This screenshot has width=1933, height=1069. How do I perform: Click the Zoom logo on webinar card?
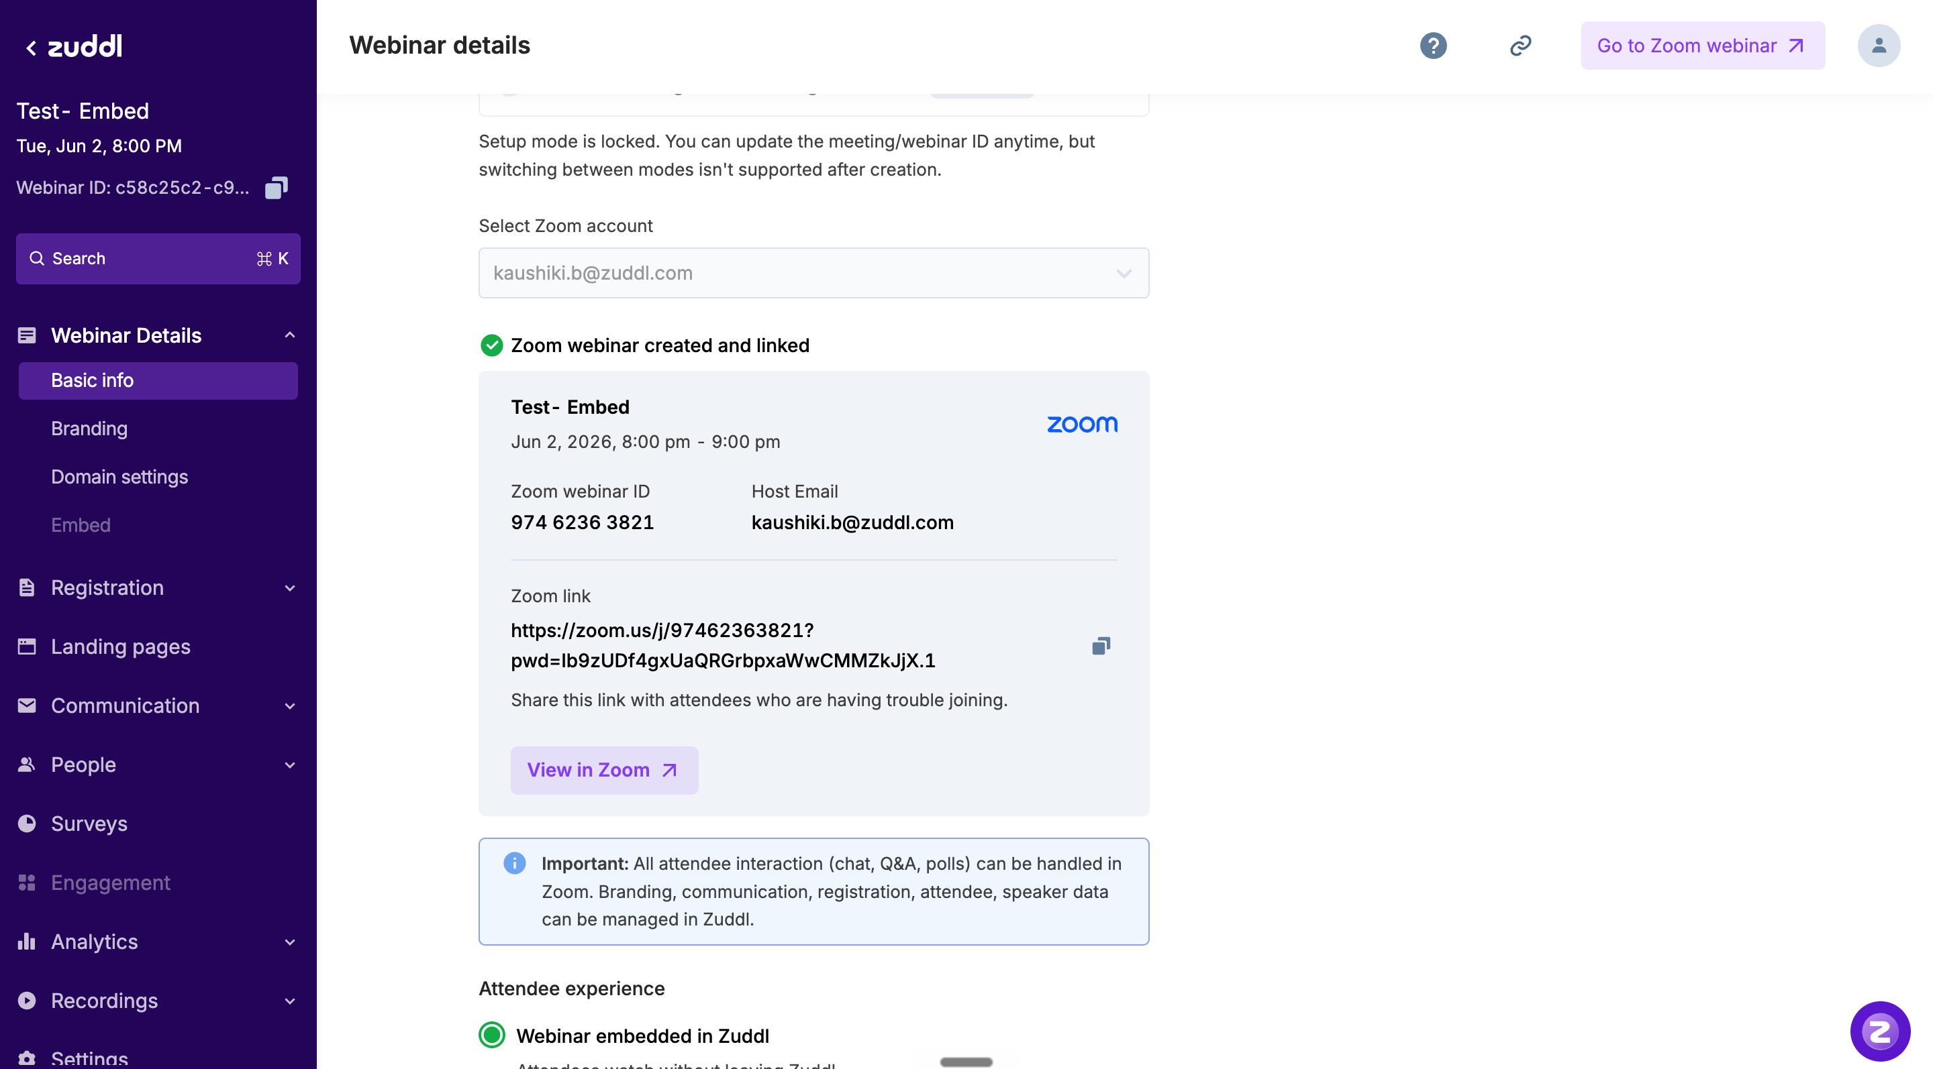(x=1082, y=425)
